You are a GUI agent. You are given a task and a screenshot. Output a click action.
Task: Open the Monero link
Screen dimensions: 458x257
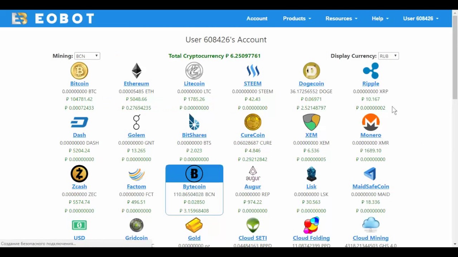[371, 135]
